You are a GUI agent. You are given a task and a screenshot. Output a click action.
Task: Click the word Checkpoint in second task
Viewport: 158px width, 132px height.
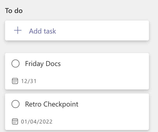tap(61, 104)
